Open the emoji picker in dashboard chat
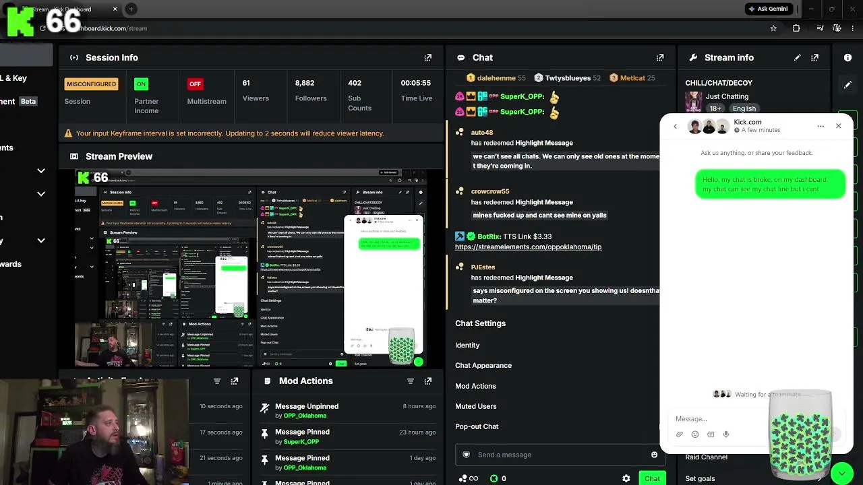The height and width of the screenshot is (485, 863). click(654, 455)
